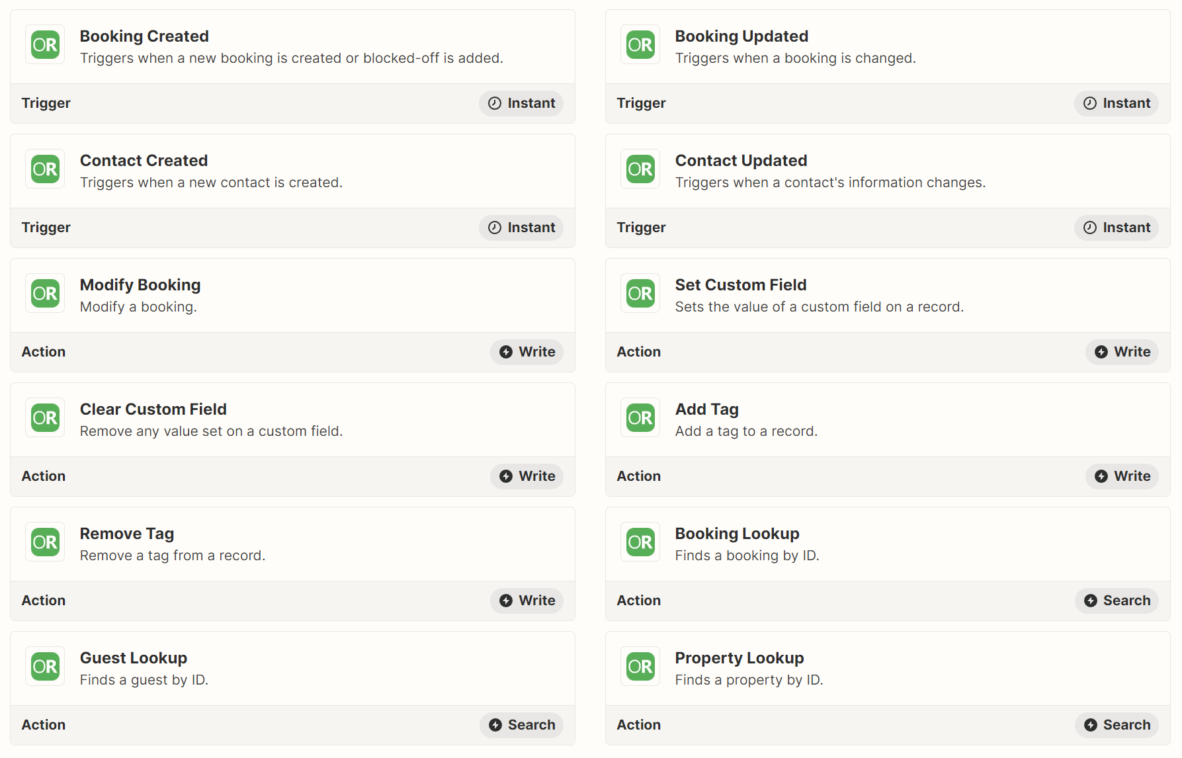The height and width of the screenshot is (758, 1182).
Task: Click the OR logo icon beside Set Custom Field
Action: point(640,294)
